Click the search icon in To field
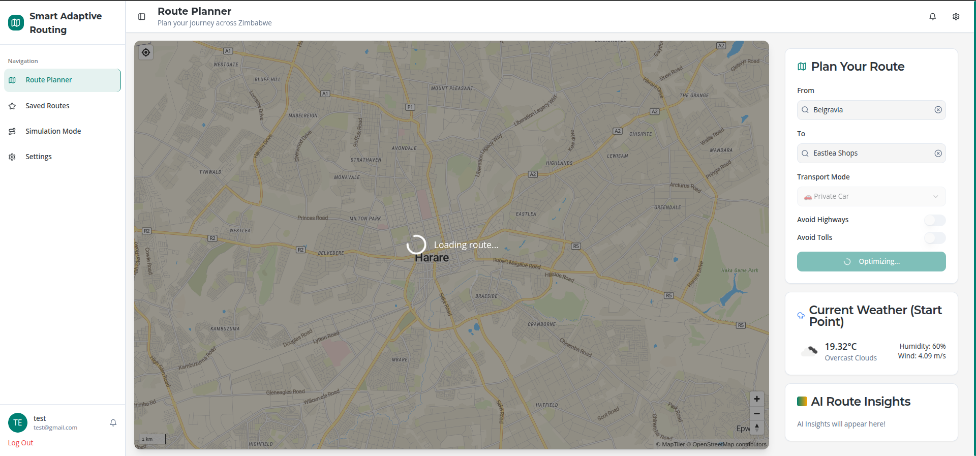Viewport: 976px width, 456px height. [805, 154]
